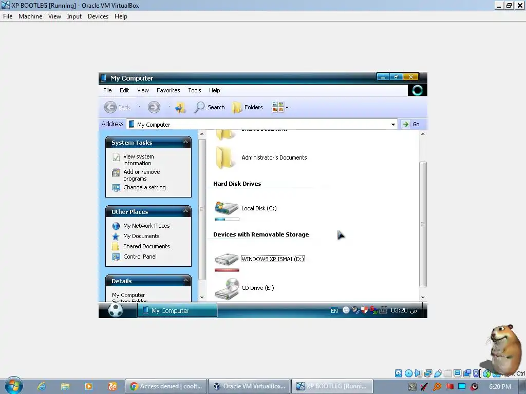Select the Local Disk (C:) drive icon
This screenshot has width=526, height=394.
227,208
